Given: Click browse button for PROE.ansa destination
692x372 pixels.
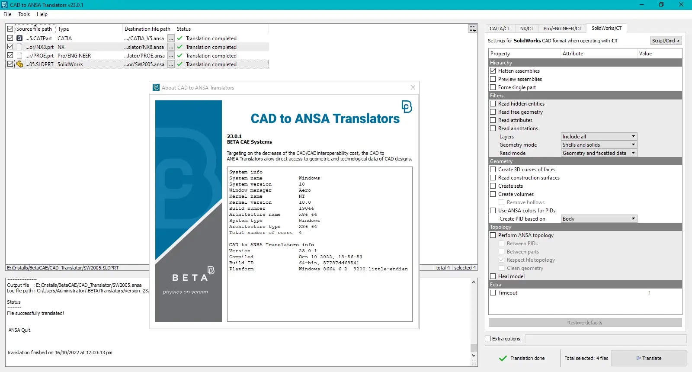Looking at the screenshot, I should [171, 56].
